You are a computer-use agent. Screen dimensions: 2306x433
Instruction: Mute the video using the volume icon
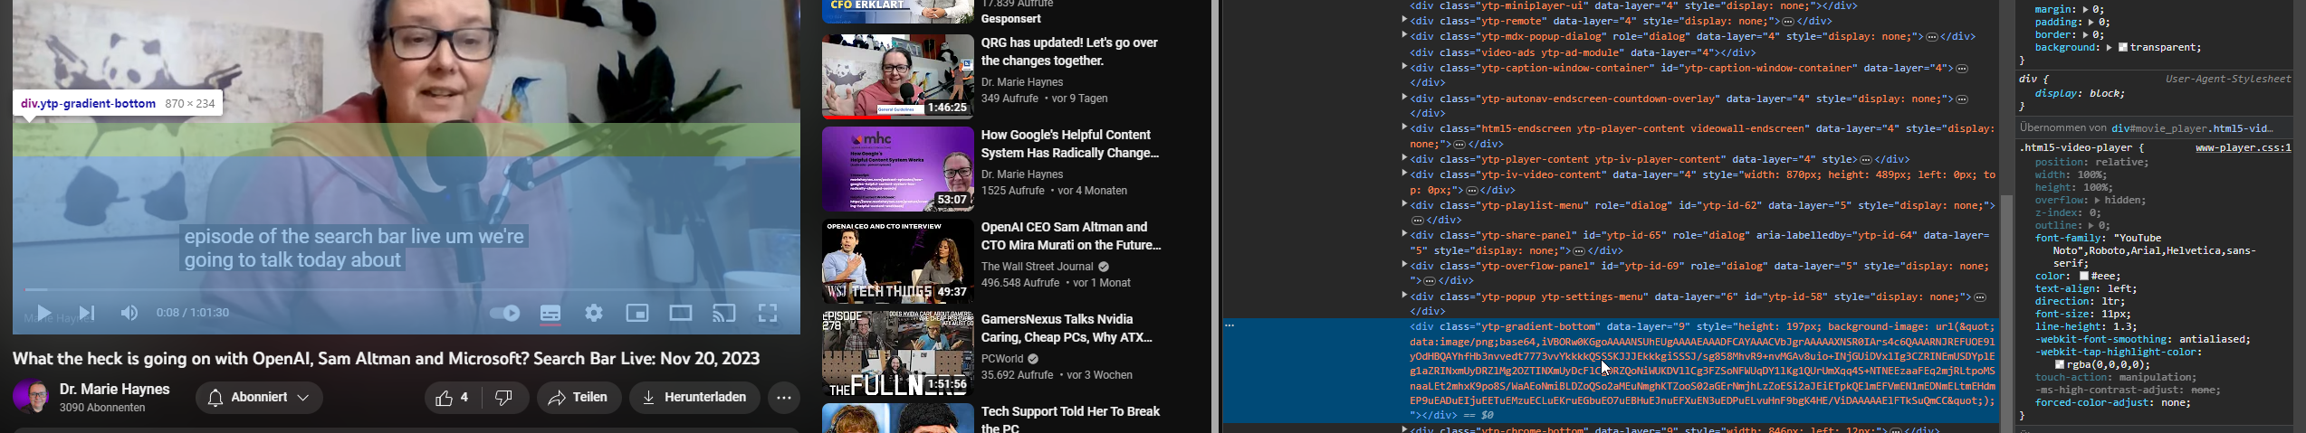coord(129,314)
